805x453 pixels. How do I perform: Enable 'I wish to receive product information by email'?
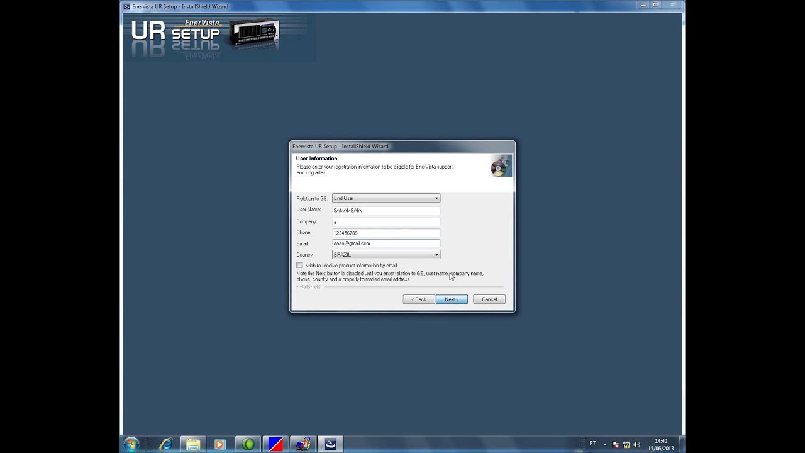(x=299, y=266)
